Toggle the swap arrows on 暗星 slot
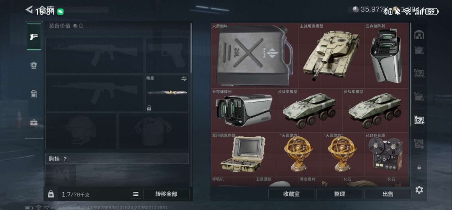Viewport: 452px width, 210px height. [184, 79]
